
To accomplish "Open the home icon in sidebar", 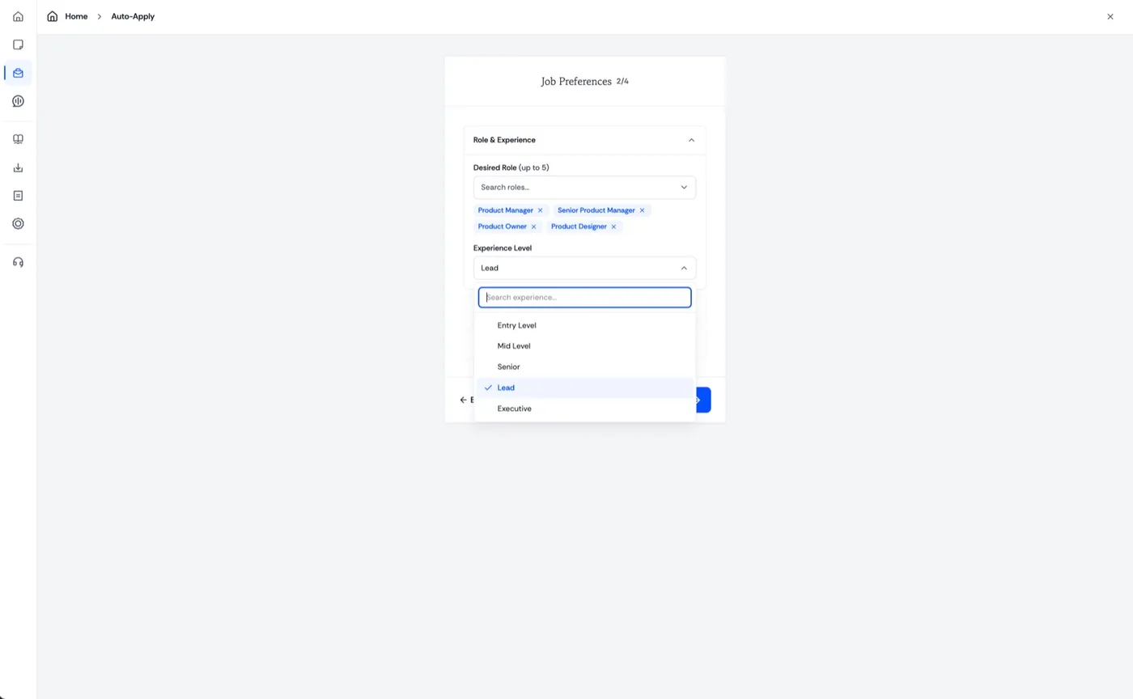I will pos(18,16).
